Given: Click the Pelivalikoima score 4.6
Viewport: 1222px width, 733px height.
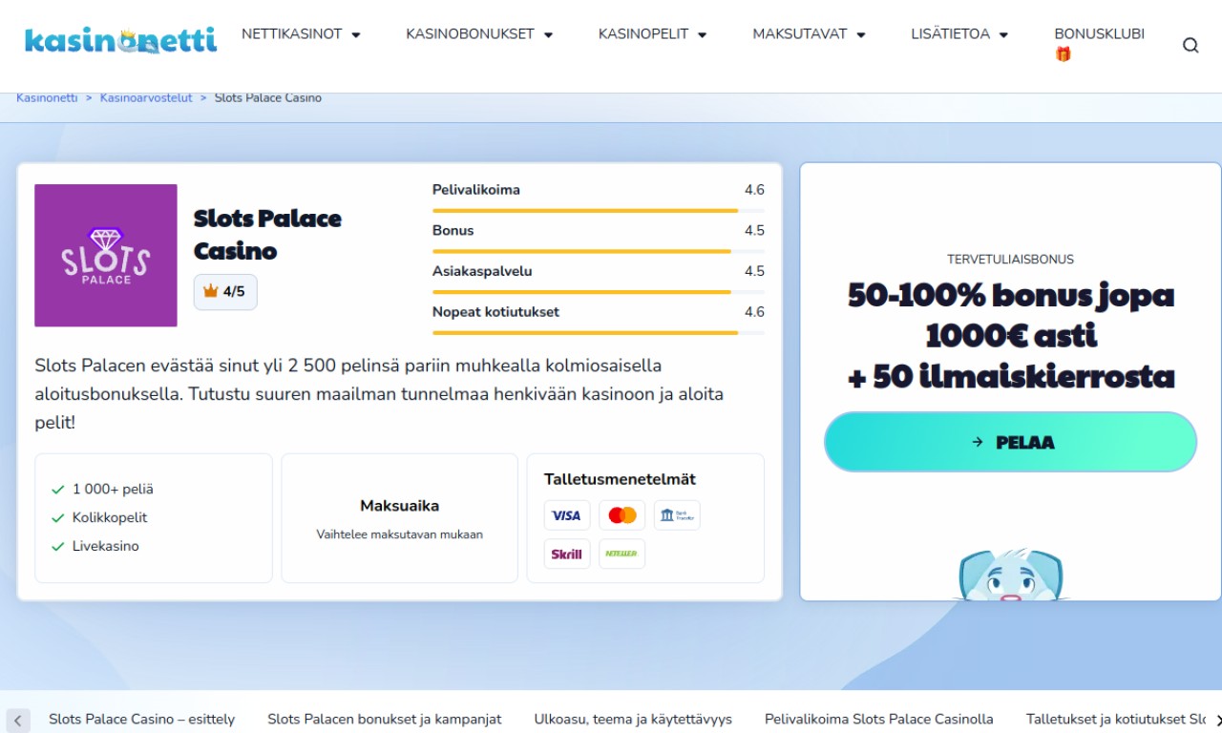Looking at the screenshot, I should pos(754,190).
